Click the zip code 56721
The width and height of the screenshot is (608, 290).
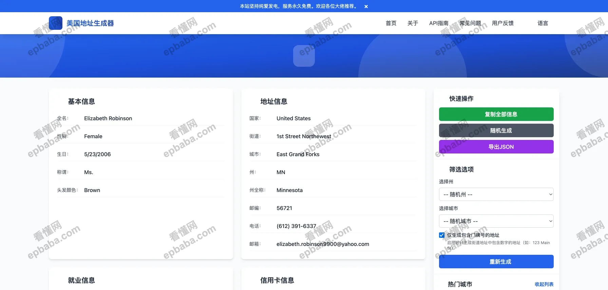(284, 208)
